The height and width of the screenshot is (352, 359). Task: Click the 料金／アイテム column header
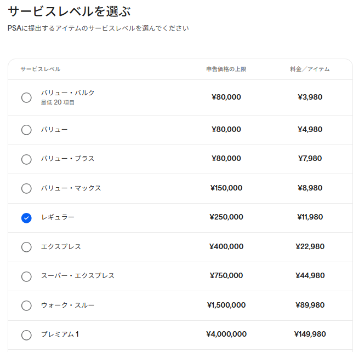pyautogui.click(x=310, y=70)
